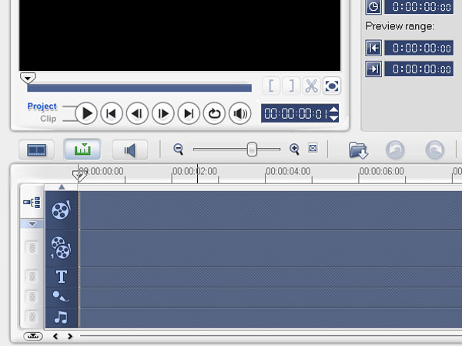462x346 pixels.
Task: Open Insert Media Files folder button
Action: coord(358,149)
